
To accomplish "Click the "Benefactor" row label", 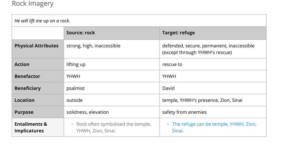I will pyautogui.click(x=27, y=76).
